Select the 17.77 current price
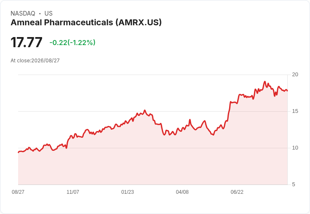 tap(27, 42)
